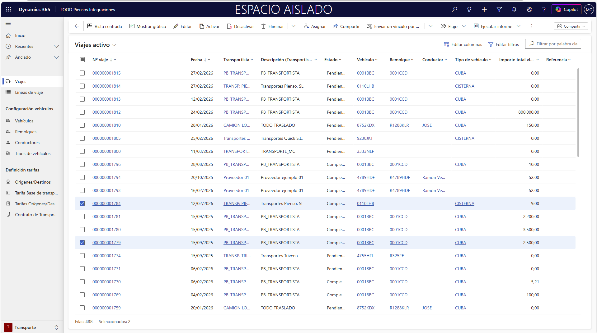The height and width of the screenshot is (333, 597).
Task: Click the search magnifier icon in header
Action: (454, 9)
